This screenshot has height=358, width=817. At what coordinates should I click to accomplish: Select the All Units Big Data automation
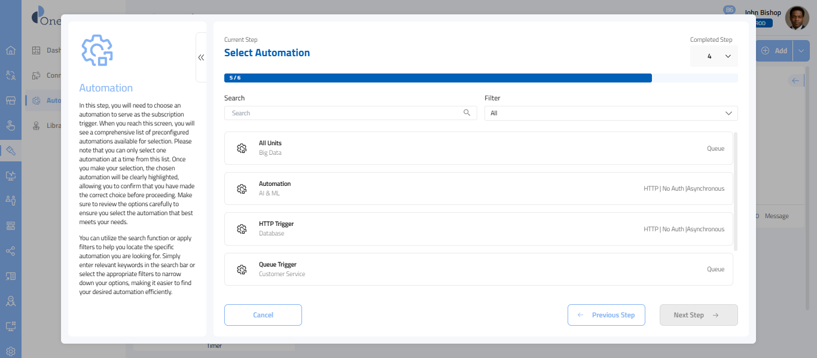478,148
